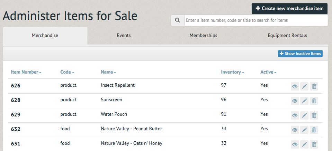Switch to the Events tab
The height and width of the screenshot is (151, 332).
(x=124, y=36)
